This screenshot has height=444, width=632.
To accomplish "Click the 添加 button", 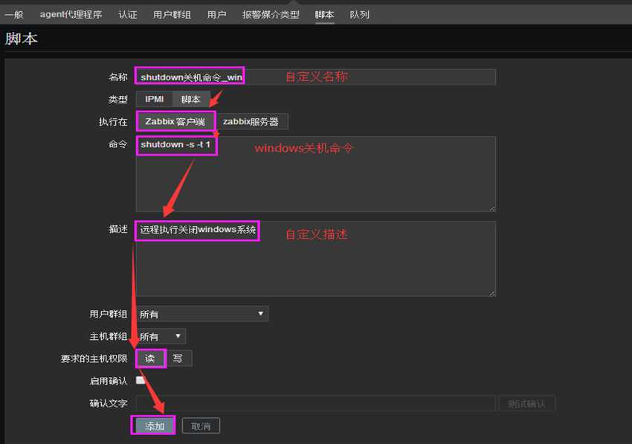I will coord(154,426).
